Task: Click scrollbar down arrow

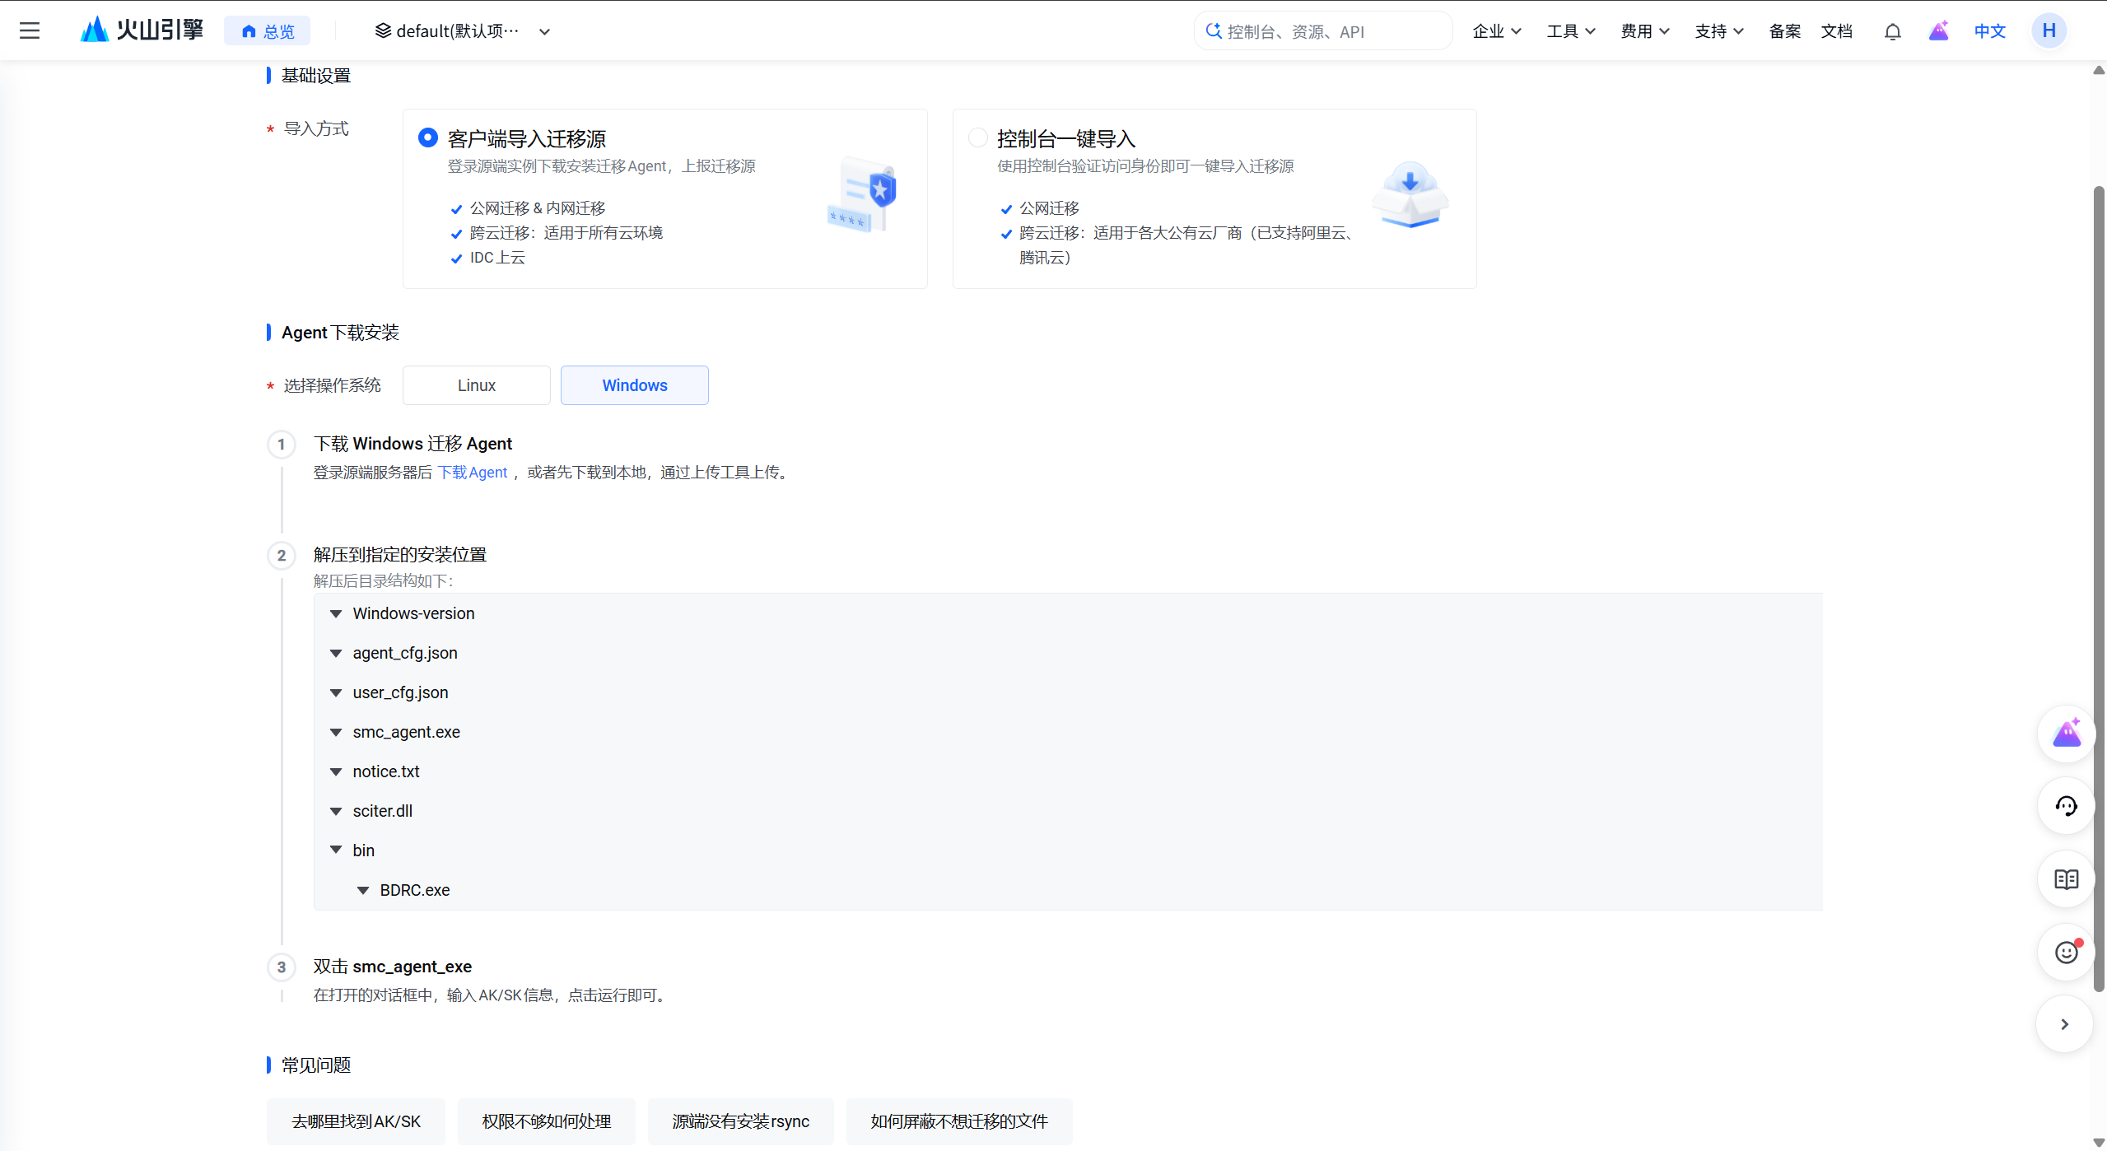Action: [2099, 1142]
